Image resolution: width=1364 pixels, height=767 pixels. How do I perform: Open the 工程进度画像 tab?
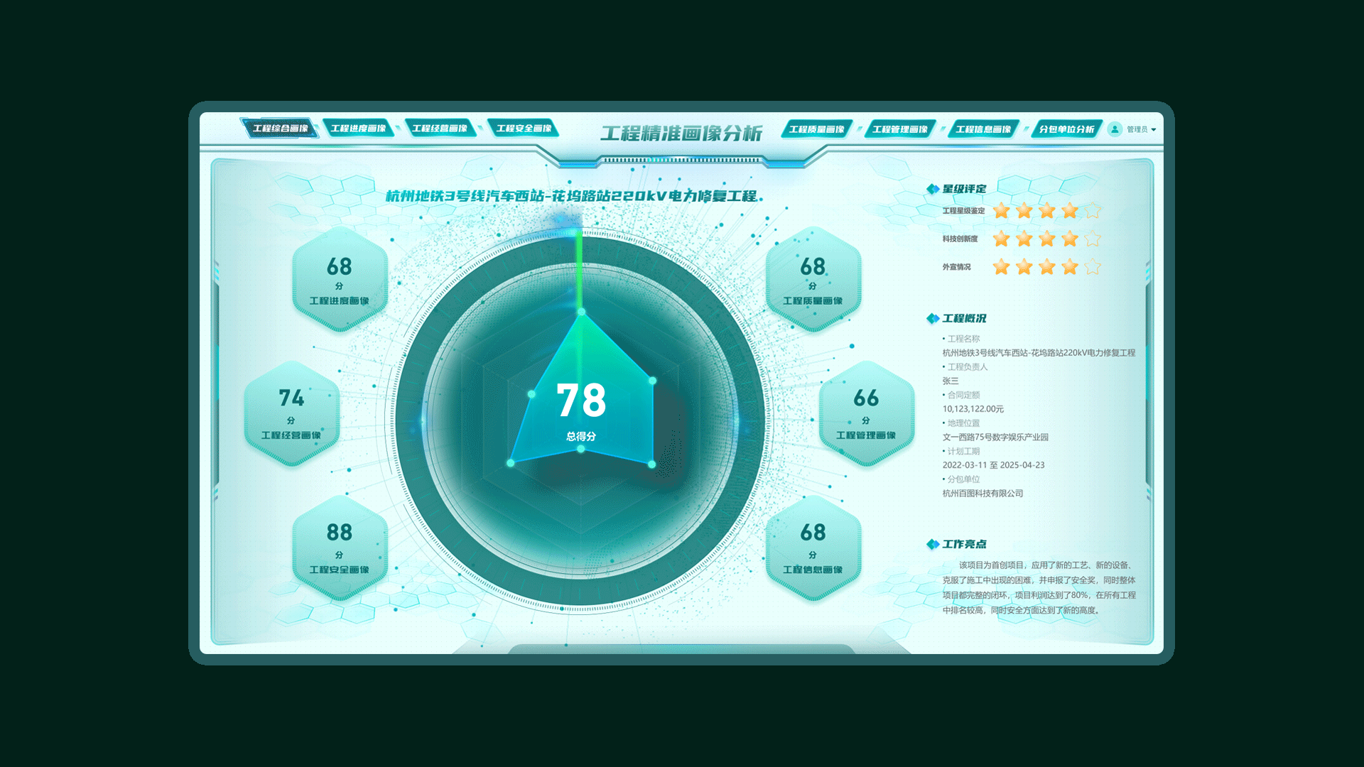click(x=358, y=129)
